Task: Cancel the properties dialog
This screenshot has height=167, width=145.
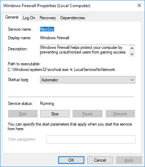Action: pos(100,160)
